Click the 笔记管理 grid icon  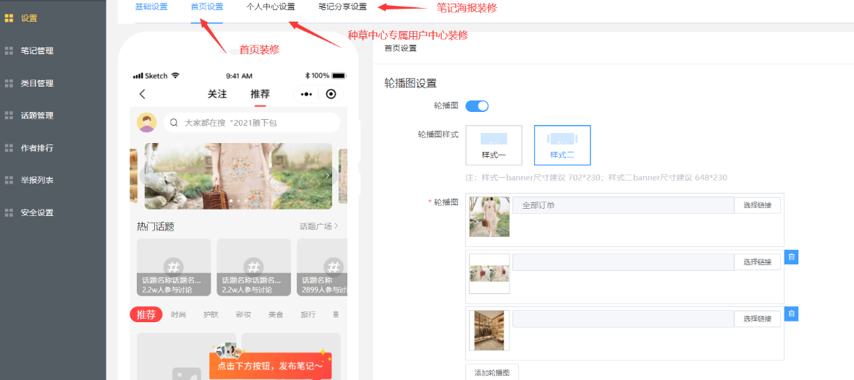click(x=9, y=51)
